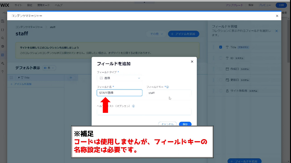
Task: Open the サイト menu
Action: point(18,5)
